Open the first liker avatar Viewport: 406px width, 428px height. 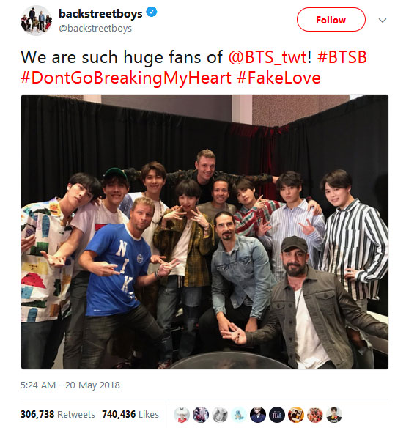tap(182, 415)
